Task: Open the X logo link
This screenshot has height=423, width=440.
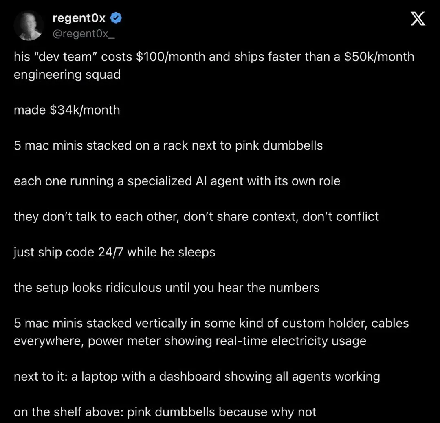Action: pyautogui.click(x=418, y=18)
